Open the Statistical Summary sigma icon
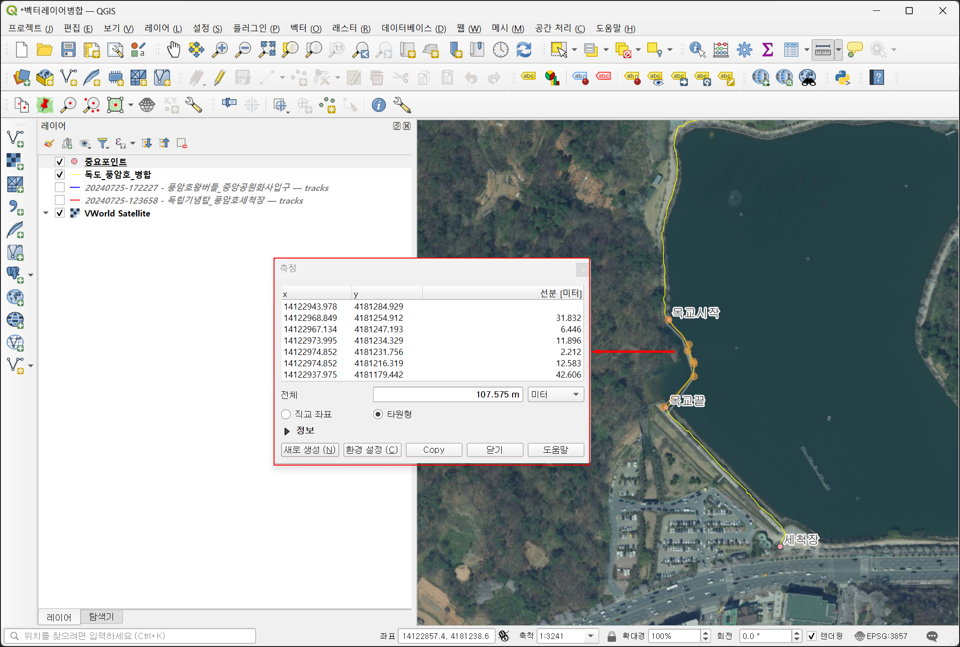Viewport: 960px width, 647px height. point(767,50)
